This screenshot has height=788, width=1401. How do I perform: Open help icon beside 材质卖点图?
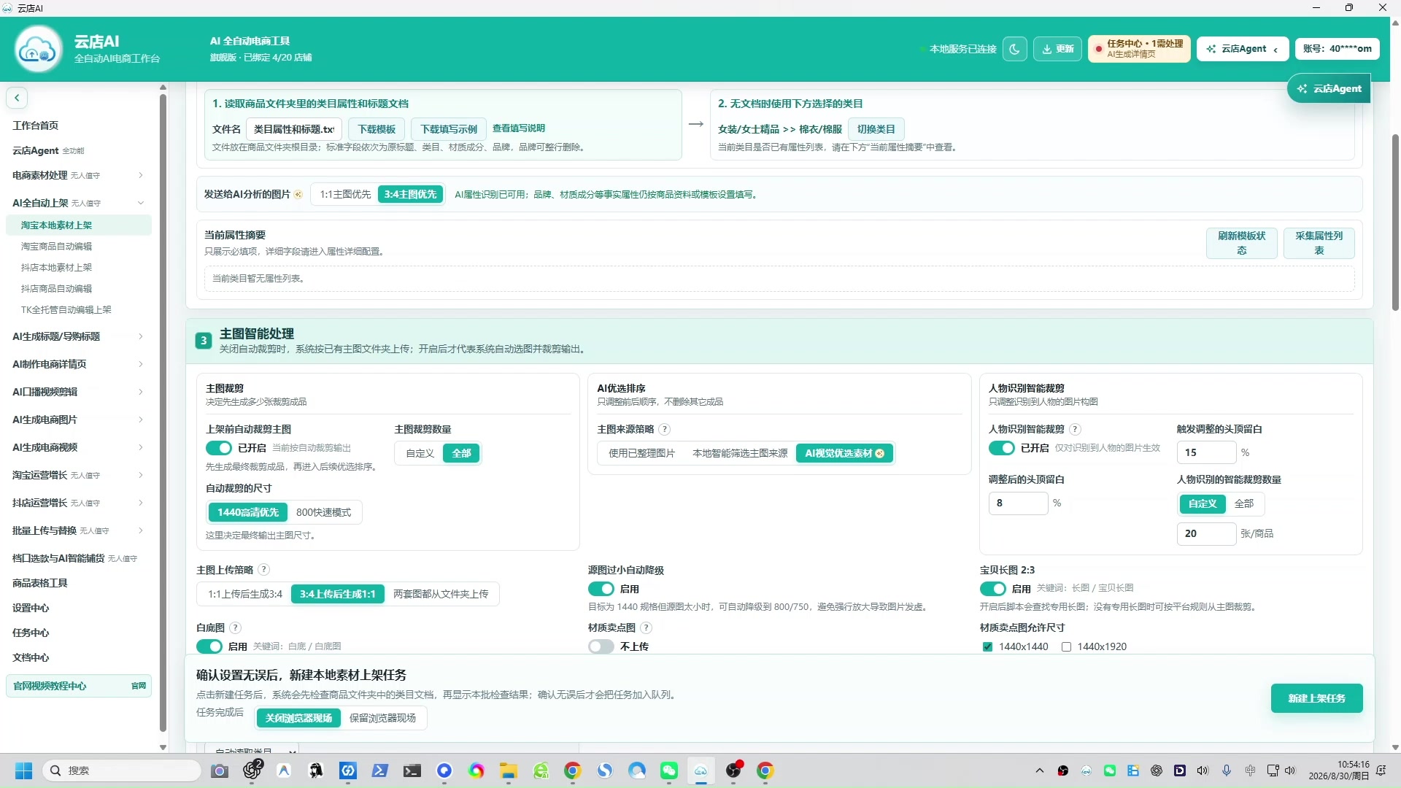coord(647,627)
